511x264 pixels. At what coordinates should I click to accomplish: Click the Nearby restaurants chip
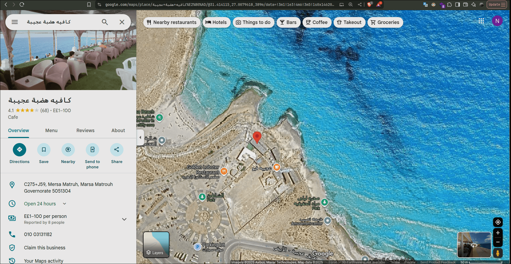[x=172, y=22]
